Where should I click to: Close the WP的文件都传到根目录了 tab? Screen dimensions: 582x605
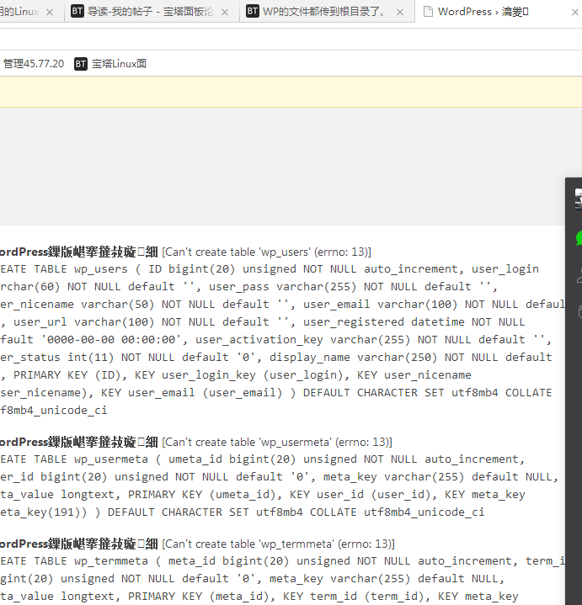click(400, 13)
